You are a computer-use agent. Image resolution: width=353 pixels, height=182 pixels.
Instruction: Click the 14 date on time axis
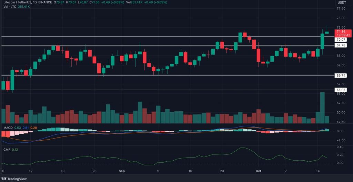coord(318,171)
